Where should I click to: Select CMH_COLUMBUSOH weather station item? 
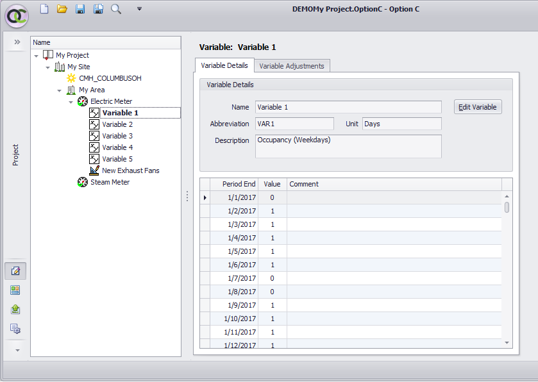point(110,78)
